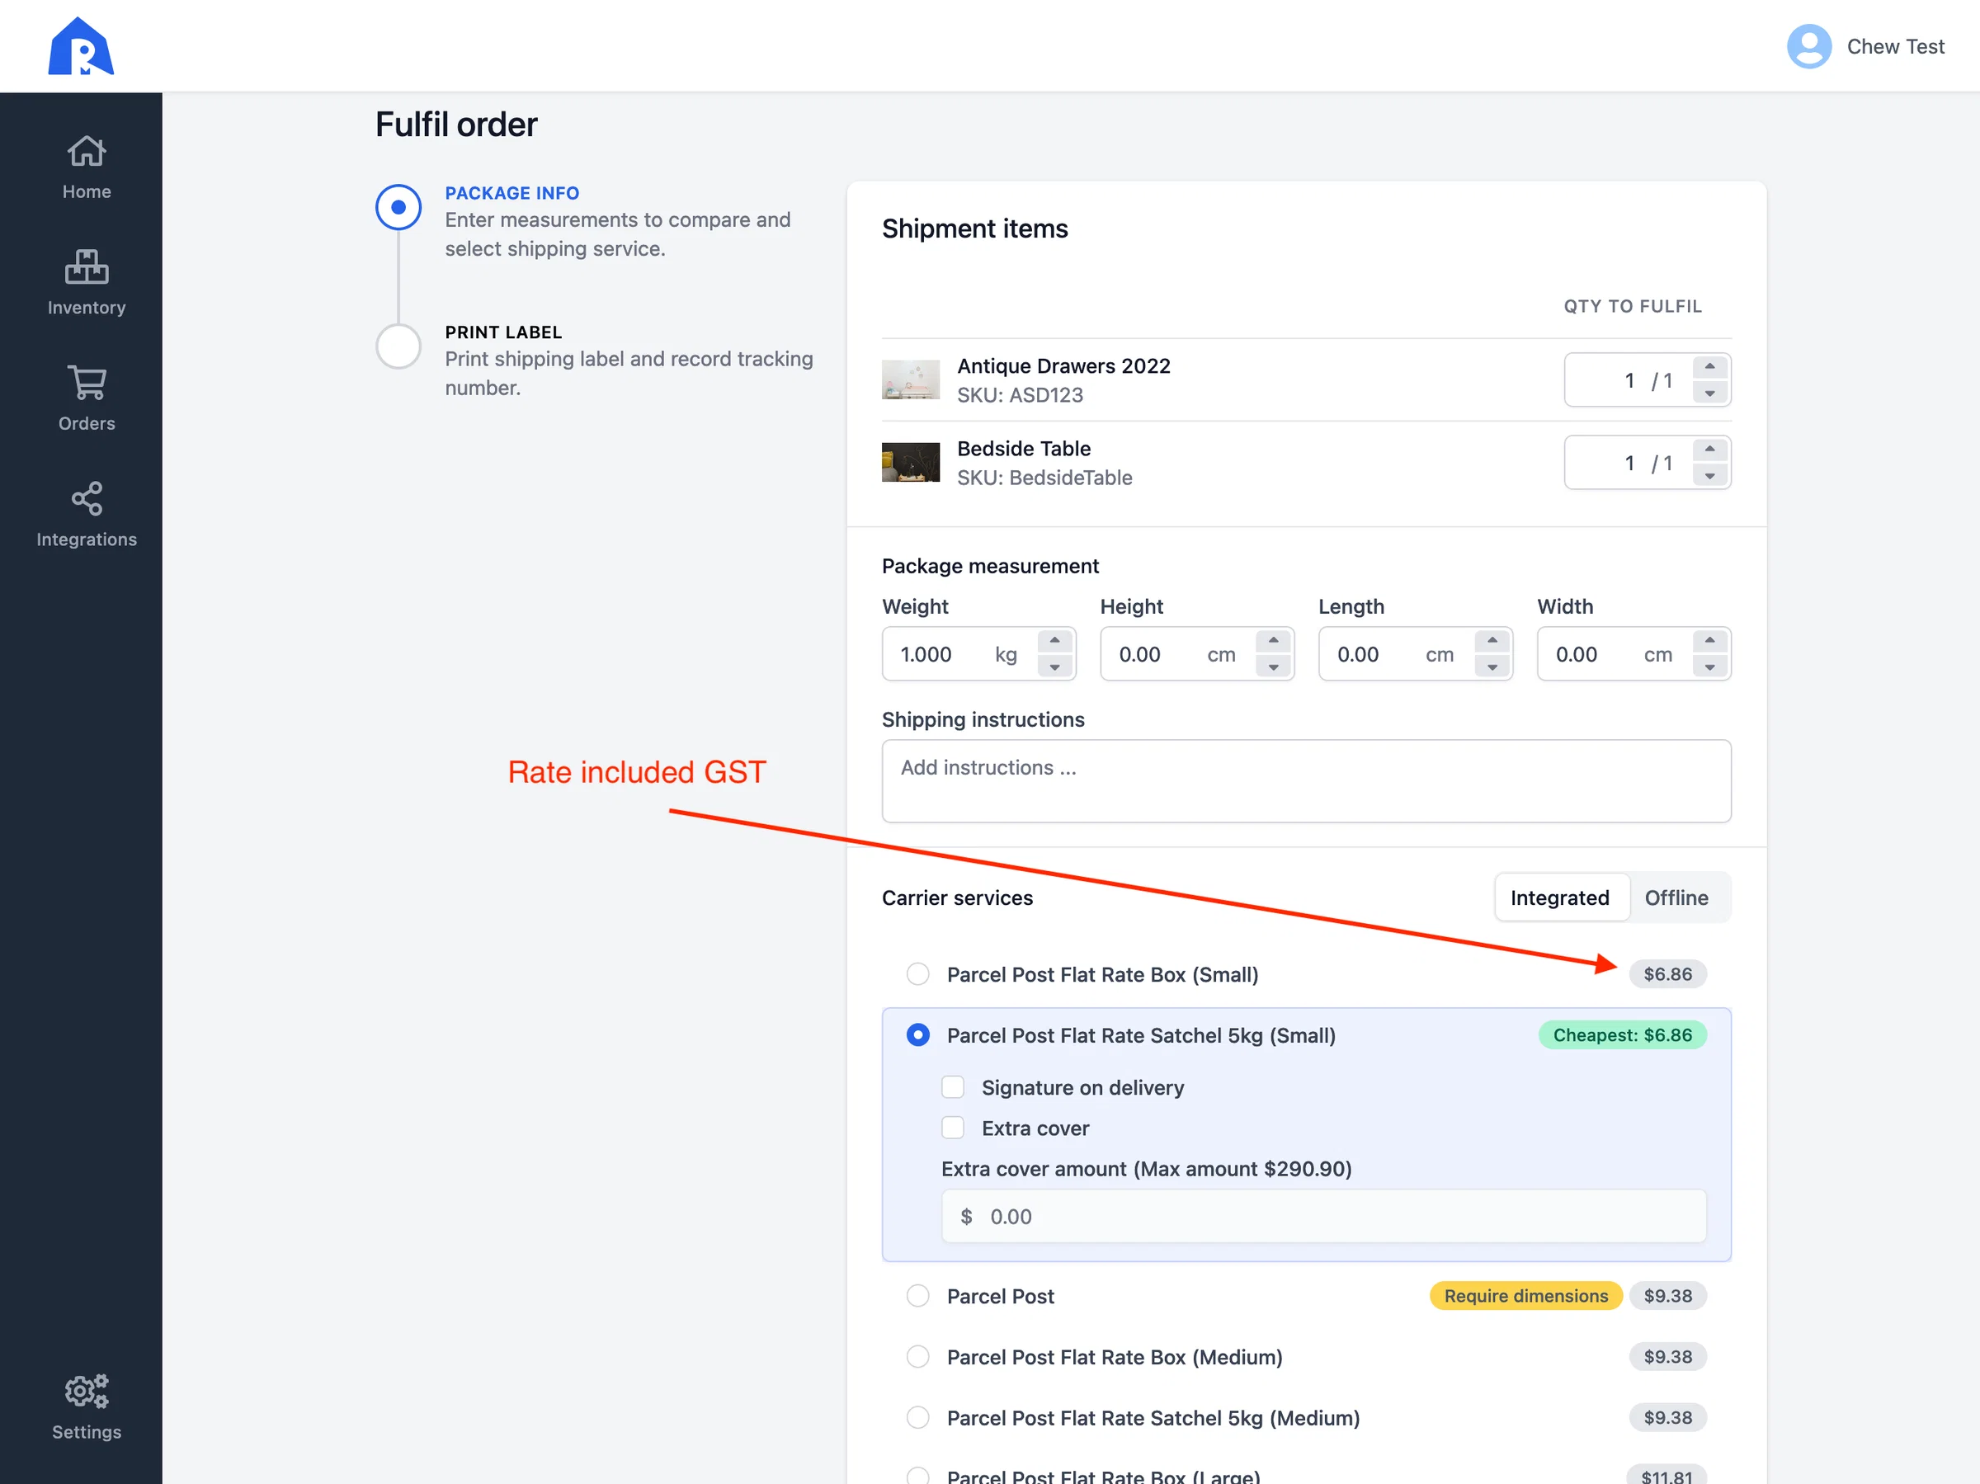Decrease Length with the down arrow
This screenshot has height=1484, width=1980.
1492,667
